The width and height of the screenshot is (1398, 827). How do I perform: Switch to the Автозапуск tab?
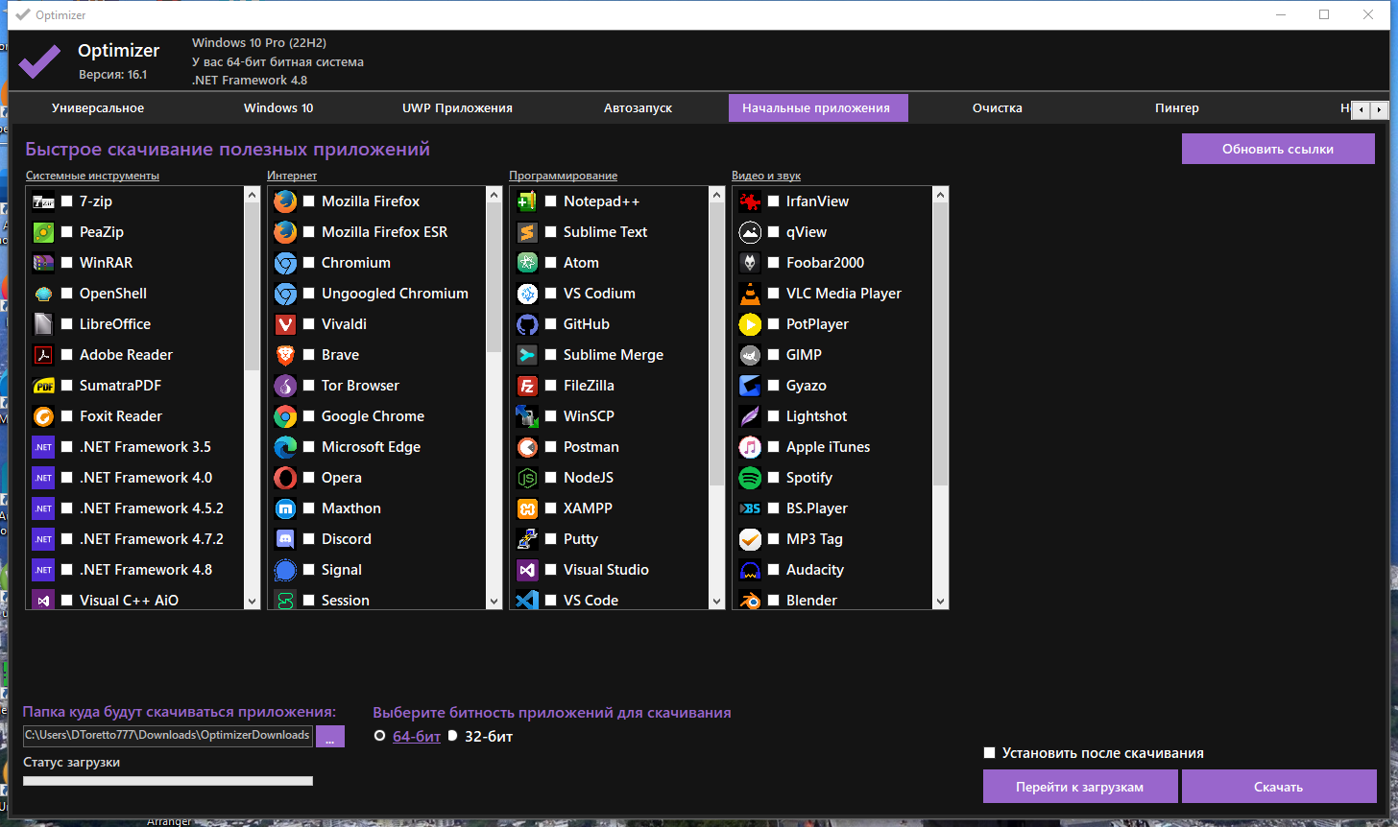[638, 107]
